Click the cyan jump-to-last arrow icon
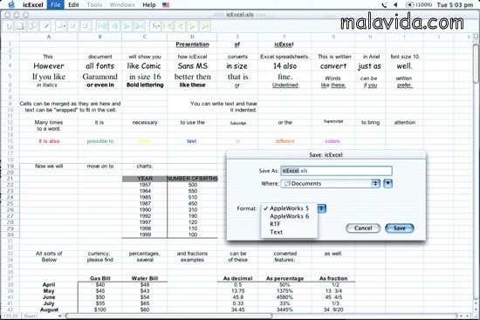 (139, 26)
